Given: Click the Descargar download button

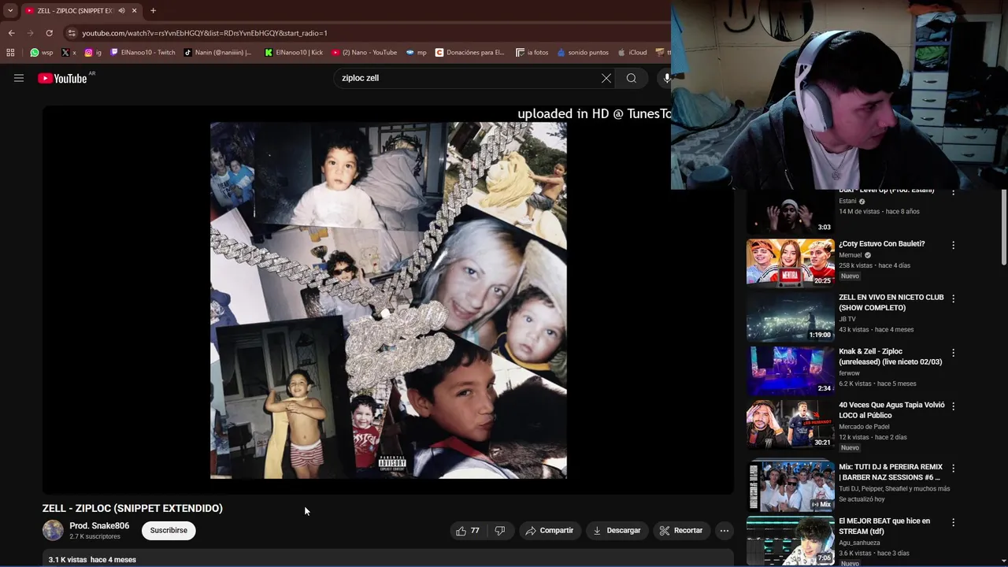Looking at the screenshot, I should coord(617,531).
